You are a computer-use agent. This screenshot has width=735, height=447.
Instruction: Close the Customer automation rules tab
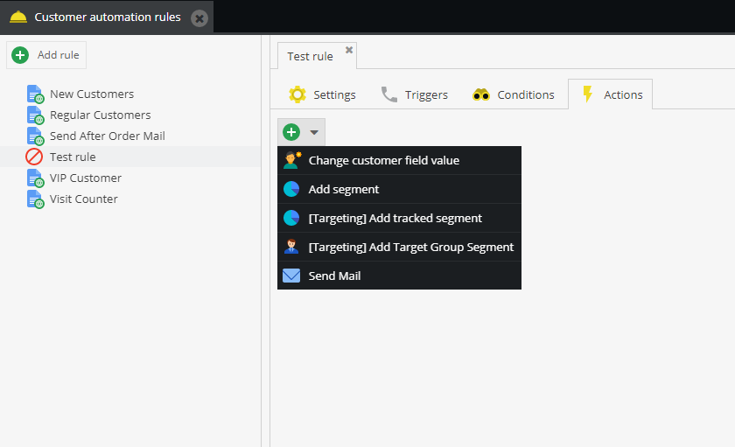click(199, 18)
